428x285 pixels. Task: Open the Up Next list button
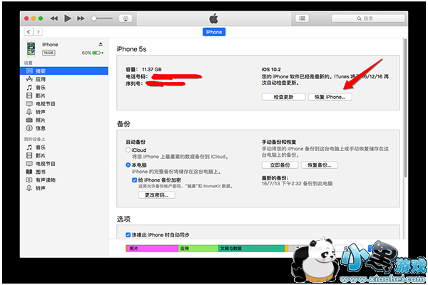coord(302,19)
